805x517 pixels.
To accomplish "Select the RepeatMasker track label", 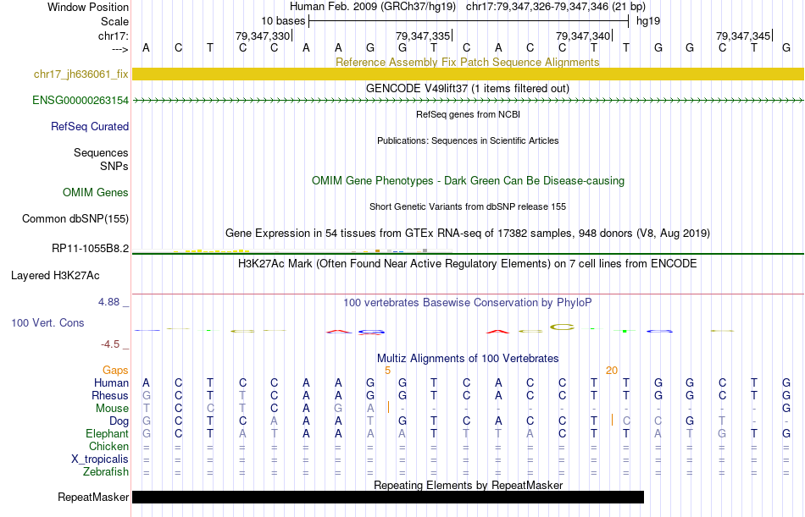I will [93, 498].
